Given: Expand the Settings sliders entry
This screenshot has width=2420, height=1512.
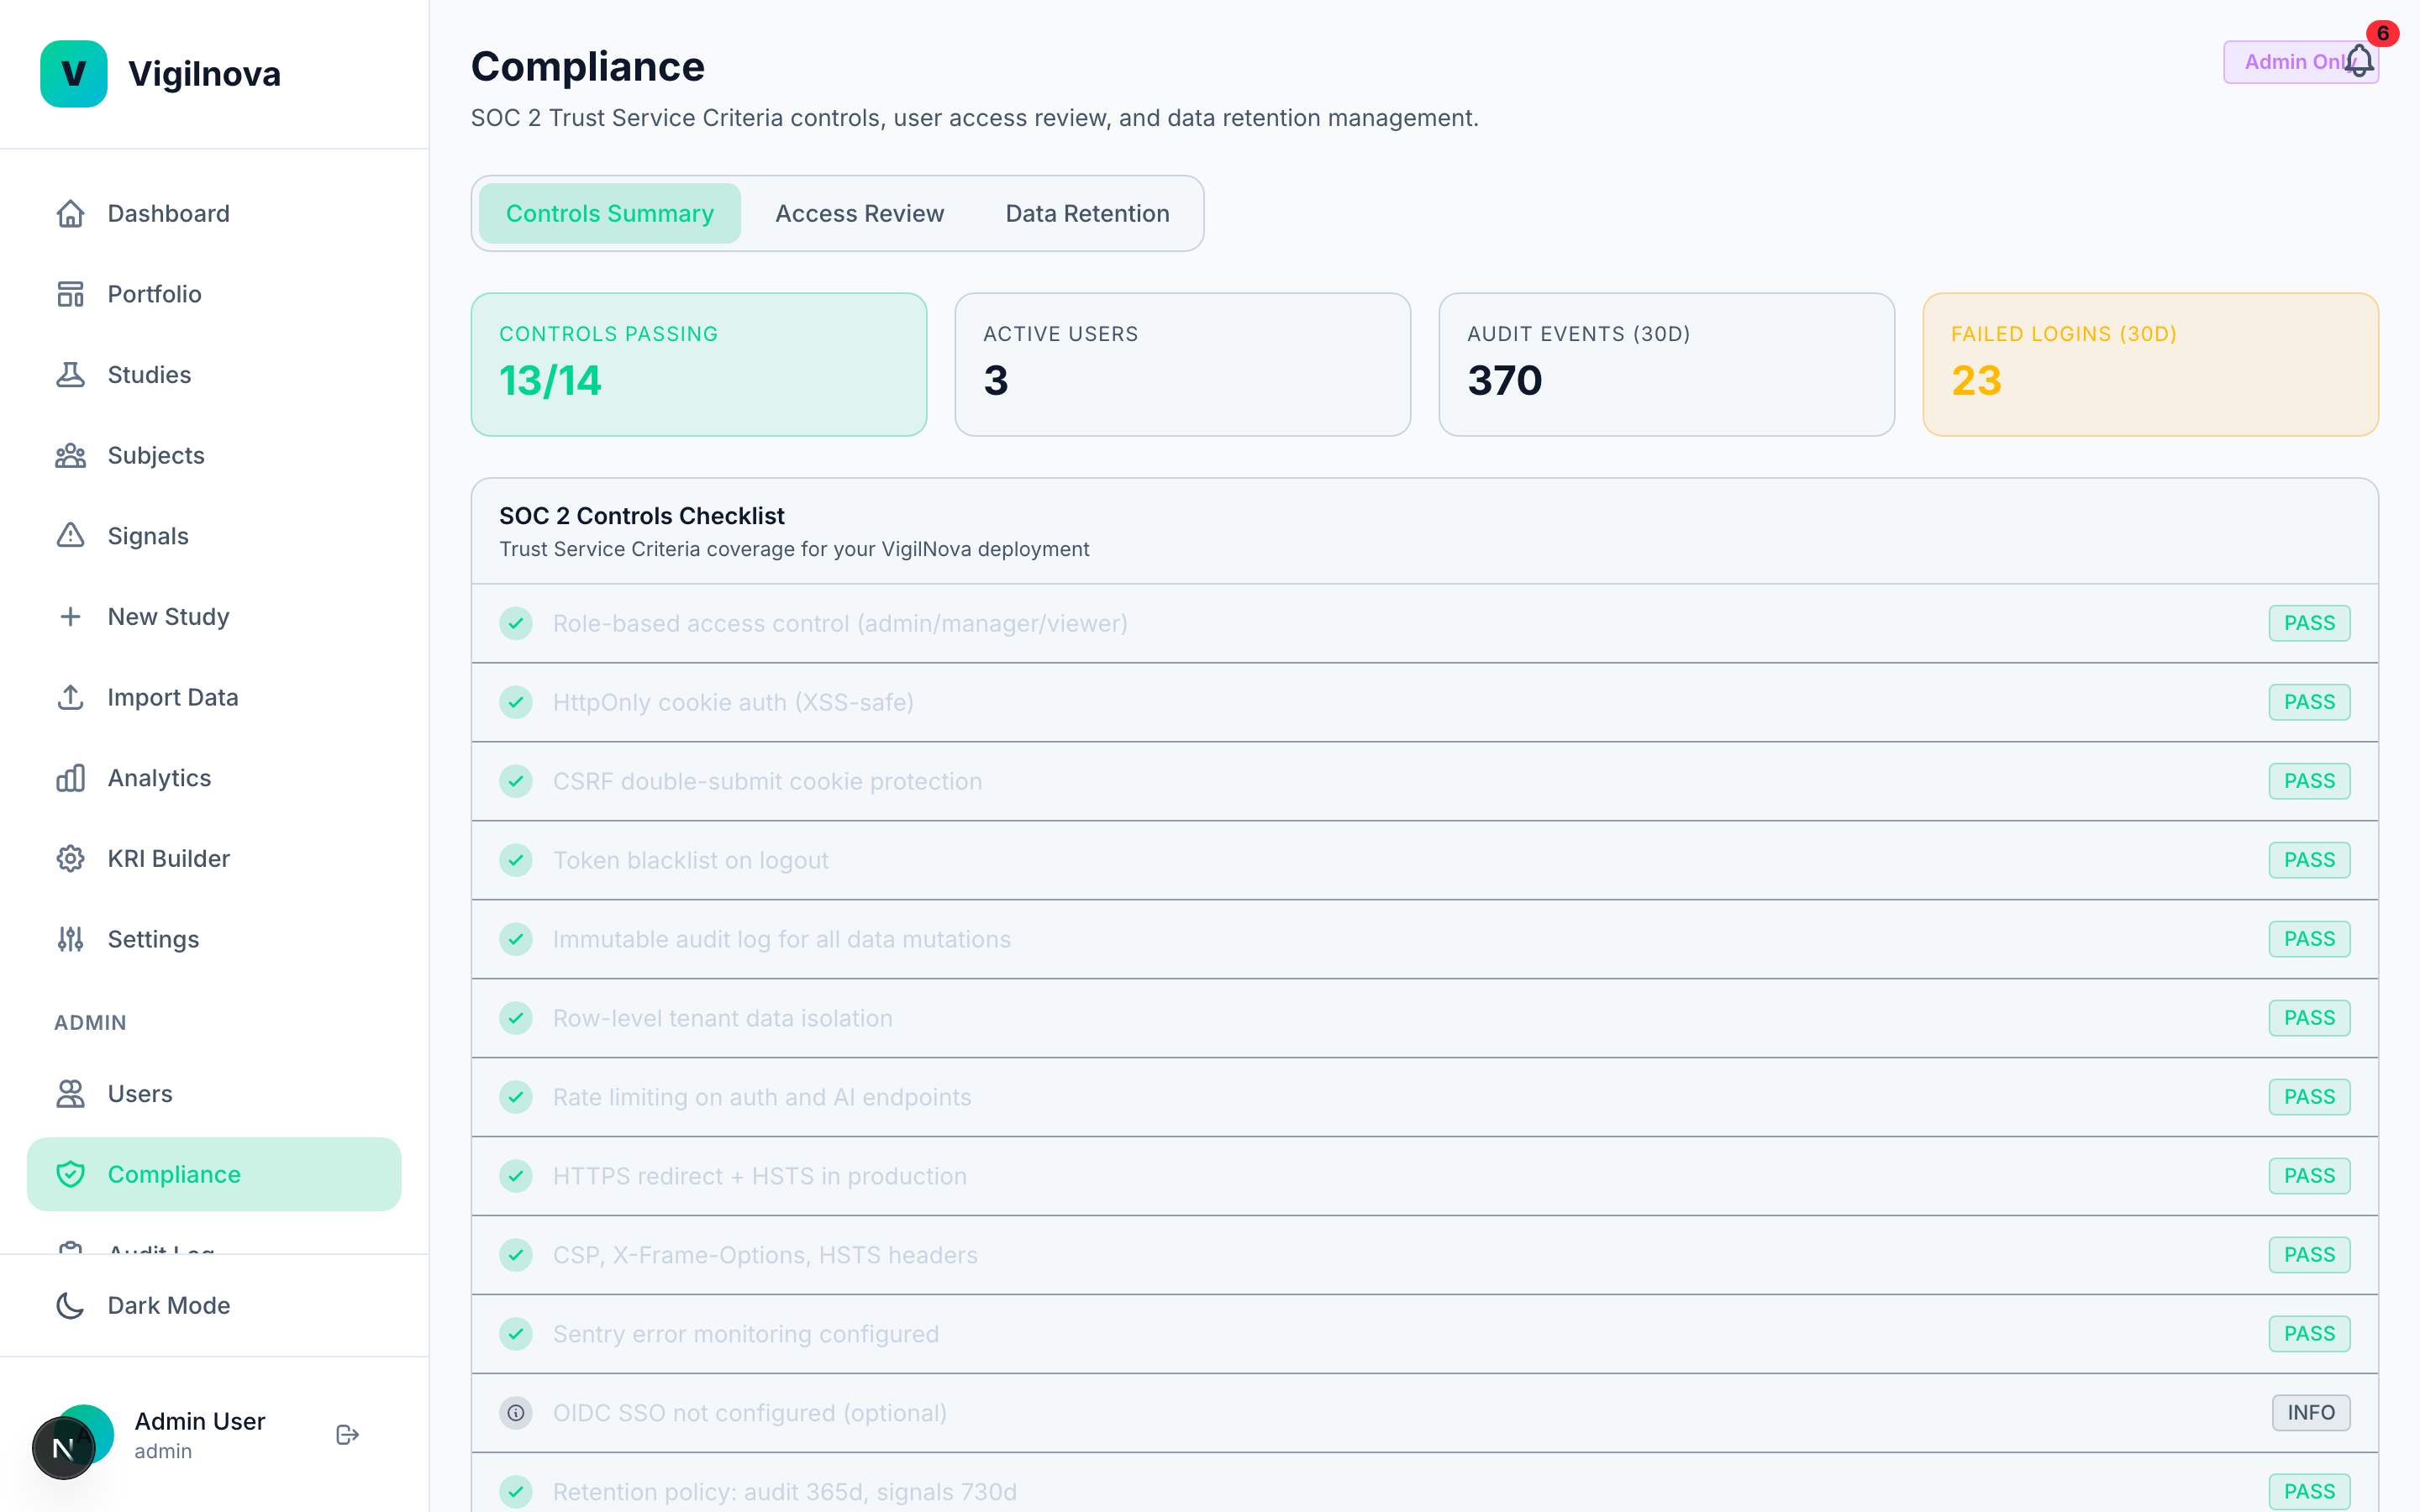Looking at the screenshot, I should point(70,939).
